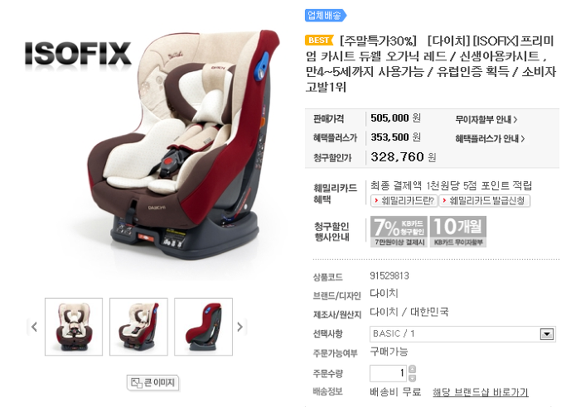Click the 7% KB카드 청구할인 banner
This screenshot has height=407, width=566.
point(399,232)
